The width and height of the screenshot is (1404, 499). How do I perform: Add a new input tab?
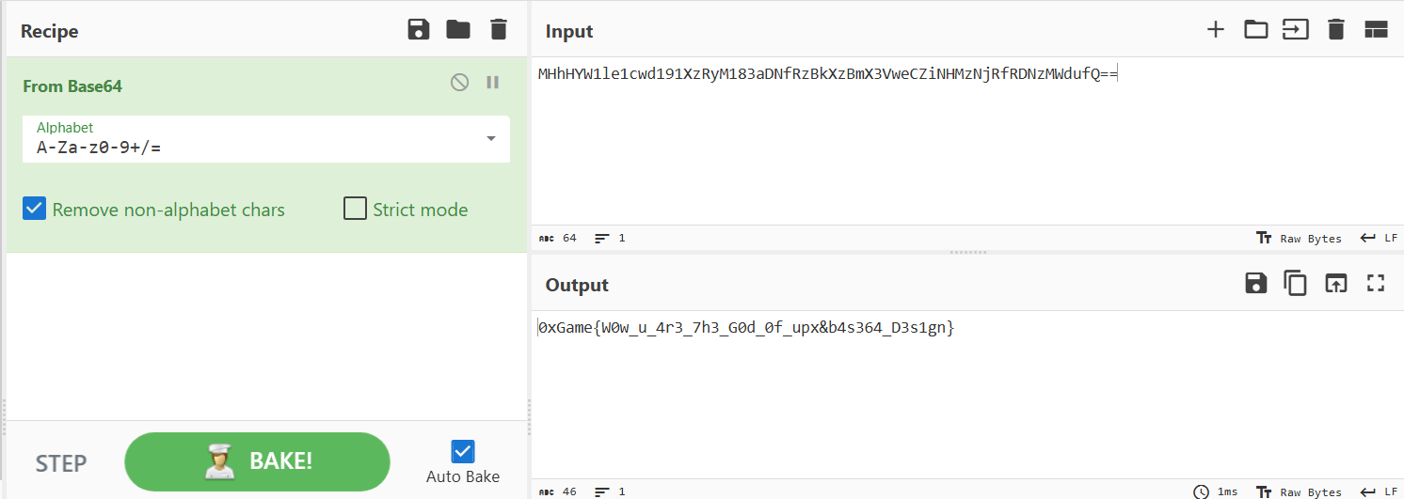(x=1216, y=30)
